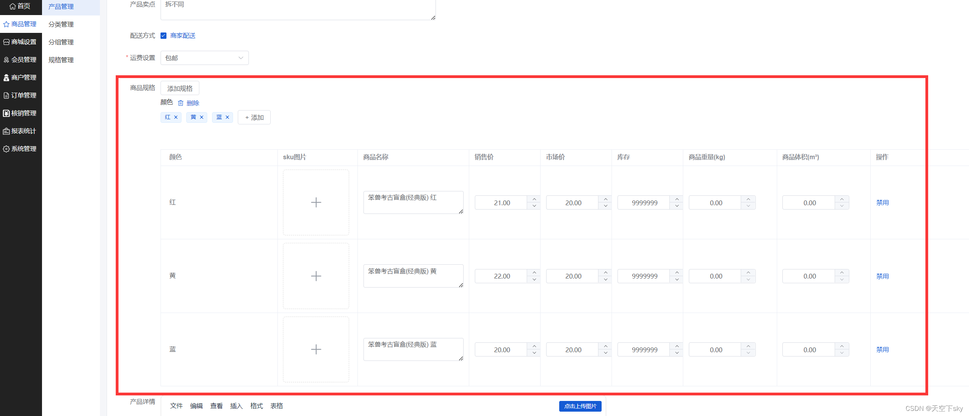Open the 格式 editor menu
969x416 pixels.
point(256,406)
